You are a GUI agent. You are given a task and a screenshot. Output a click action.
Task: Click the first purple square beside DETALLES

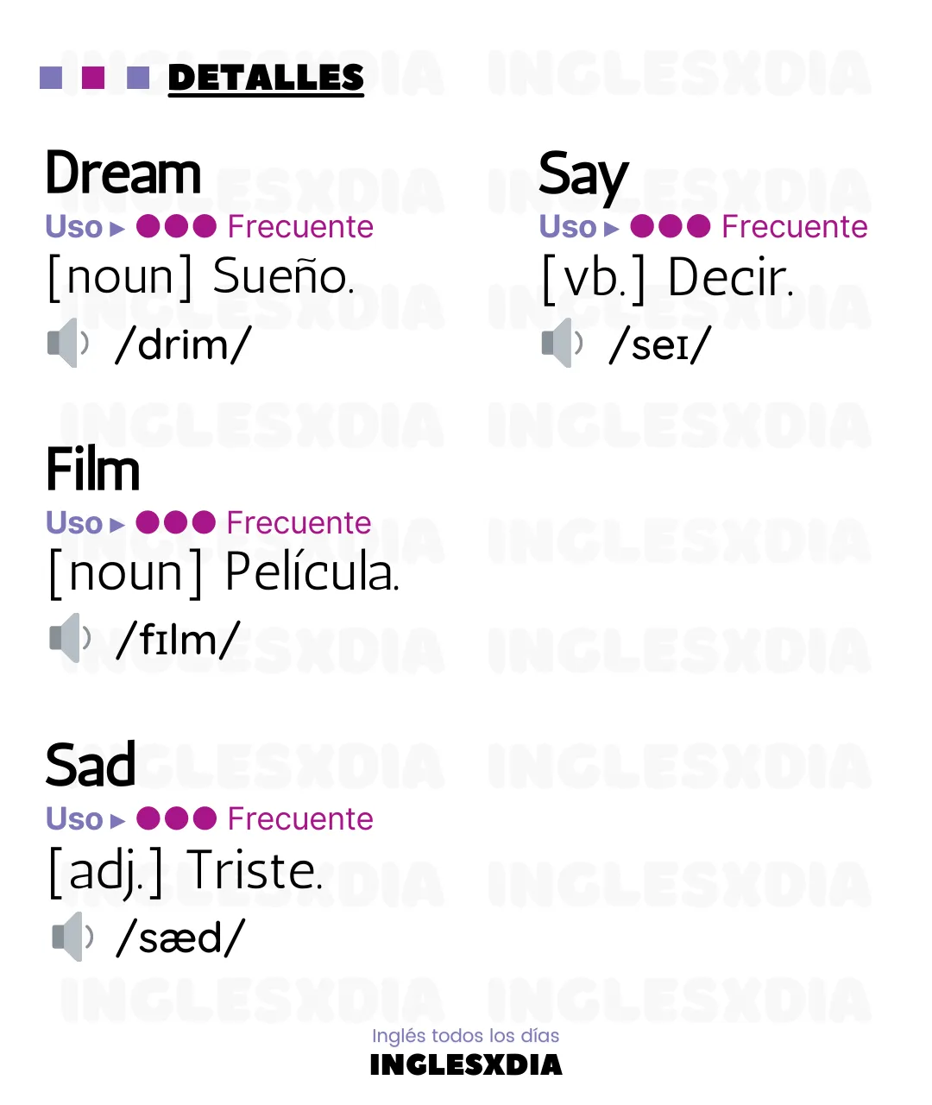pyautogui.click(x=51, y=79)
